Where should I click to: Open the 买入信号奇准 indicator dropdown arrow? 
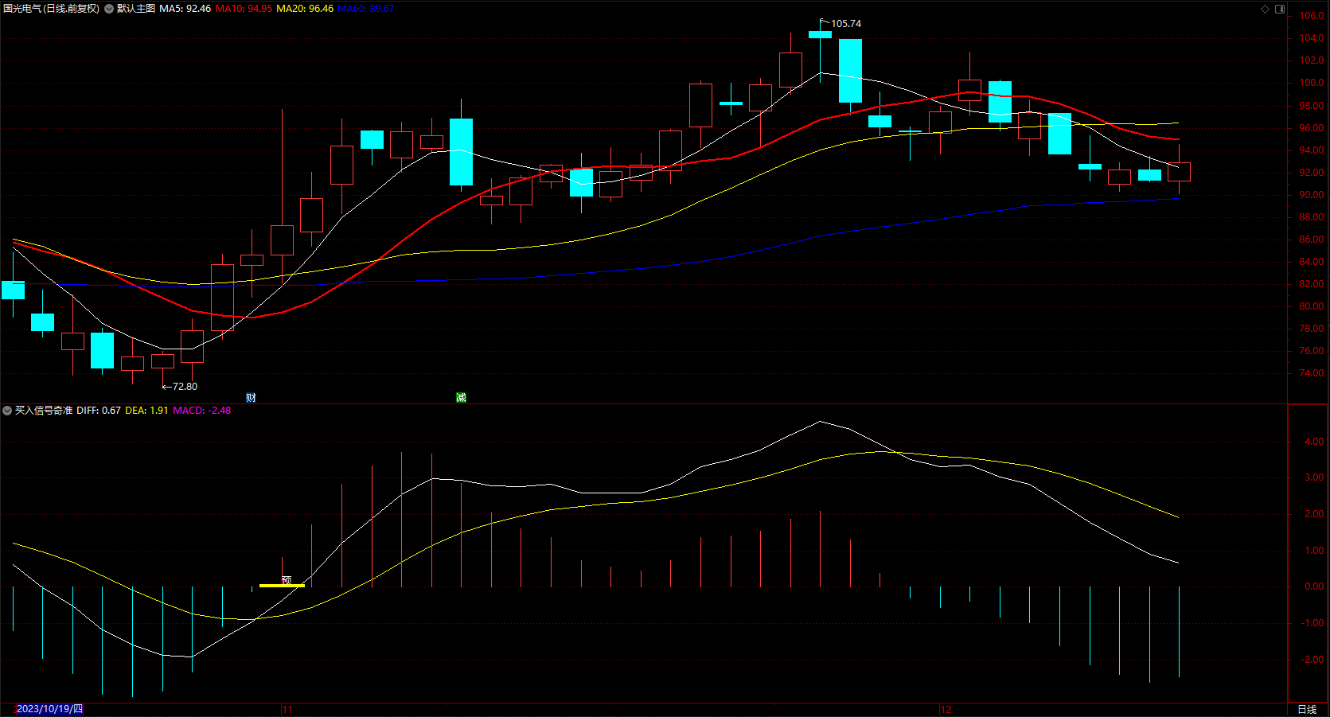click(x=7, y=411)
